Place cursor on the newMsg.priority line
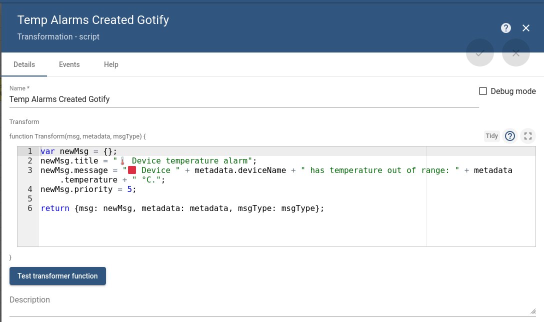 click(88, 189)
